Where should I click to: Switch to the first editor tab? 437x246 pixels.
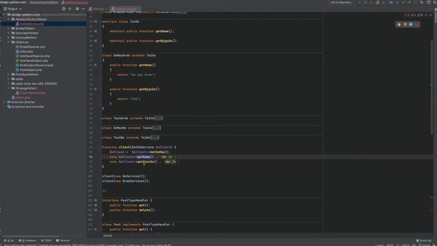tap(98, 9)
